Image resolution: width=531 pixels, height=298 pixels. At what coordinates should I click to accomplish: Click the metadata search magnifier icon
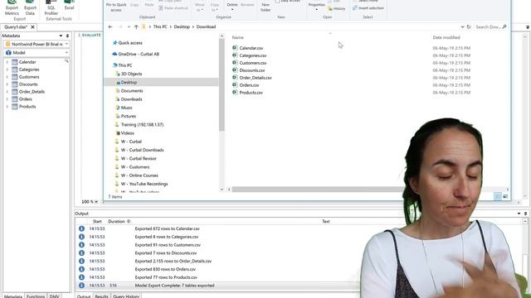tap(66, 60)
